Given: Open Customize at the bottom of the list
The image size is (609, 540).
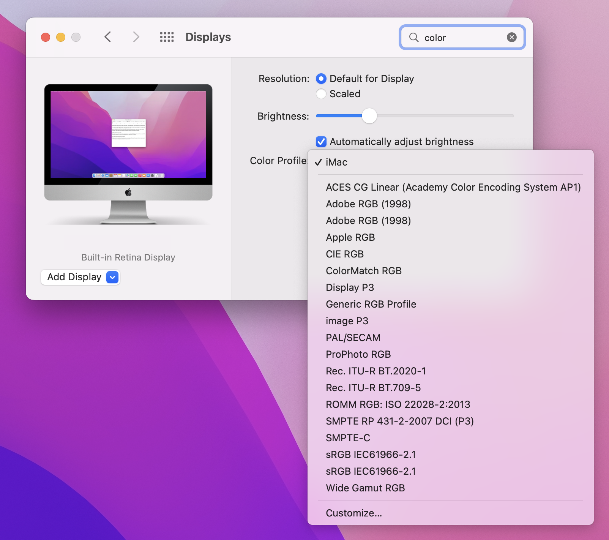Looking at the screenshot, I should coord(353,513).
